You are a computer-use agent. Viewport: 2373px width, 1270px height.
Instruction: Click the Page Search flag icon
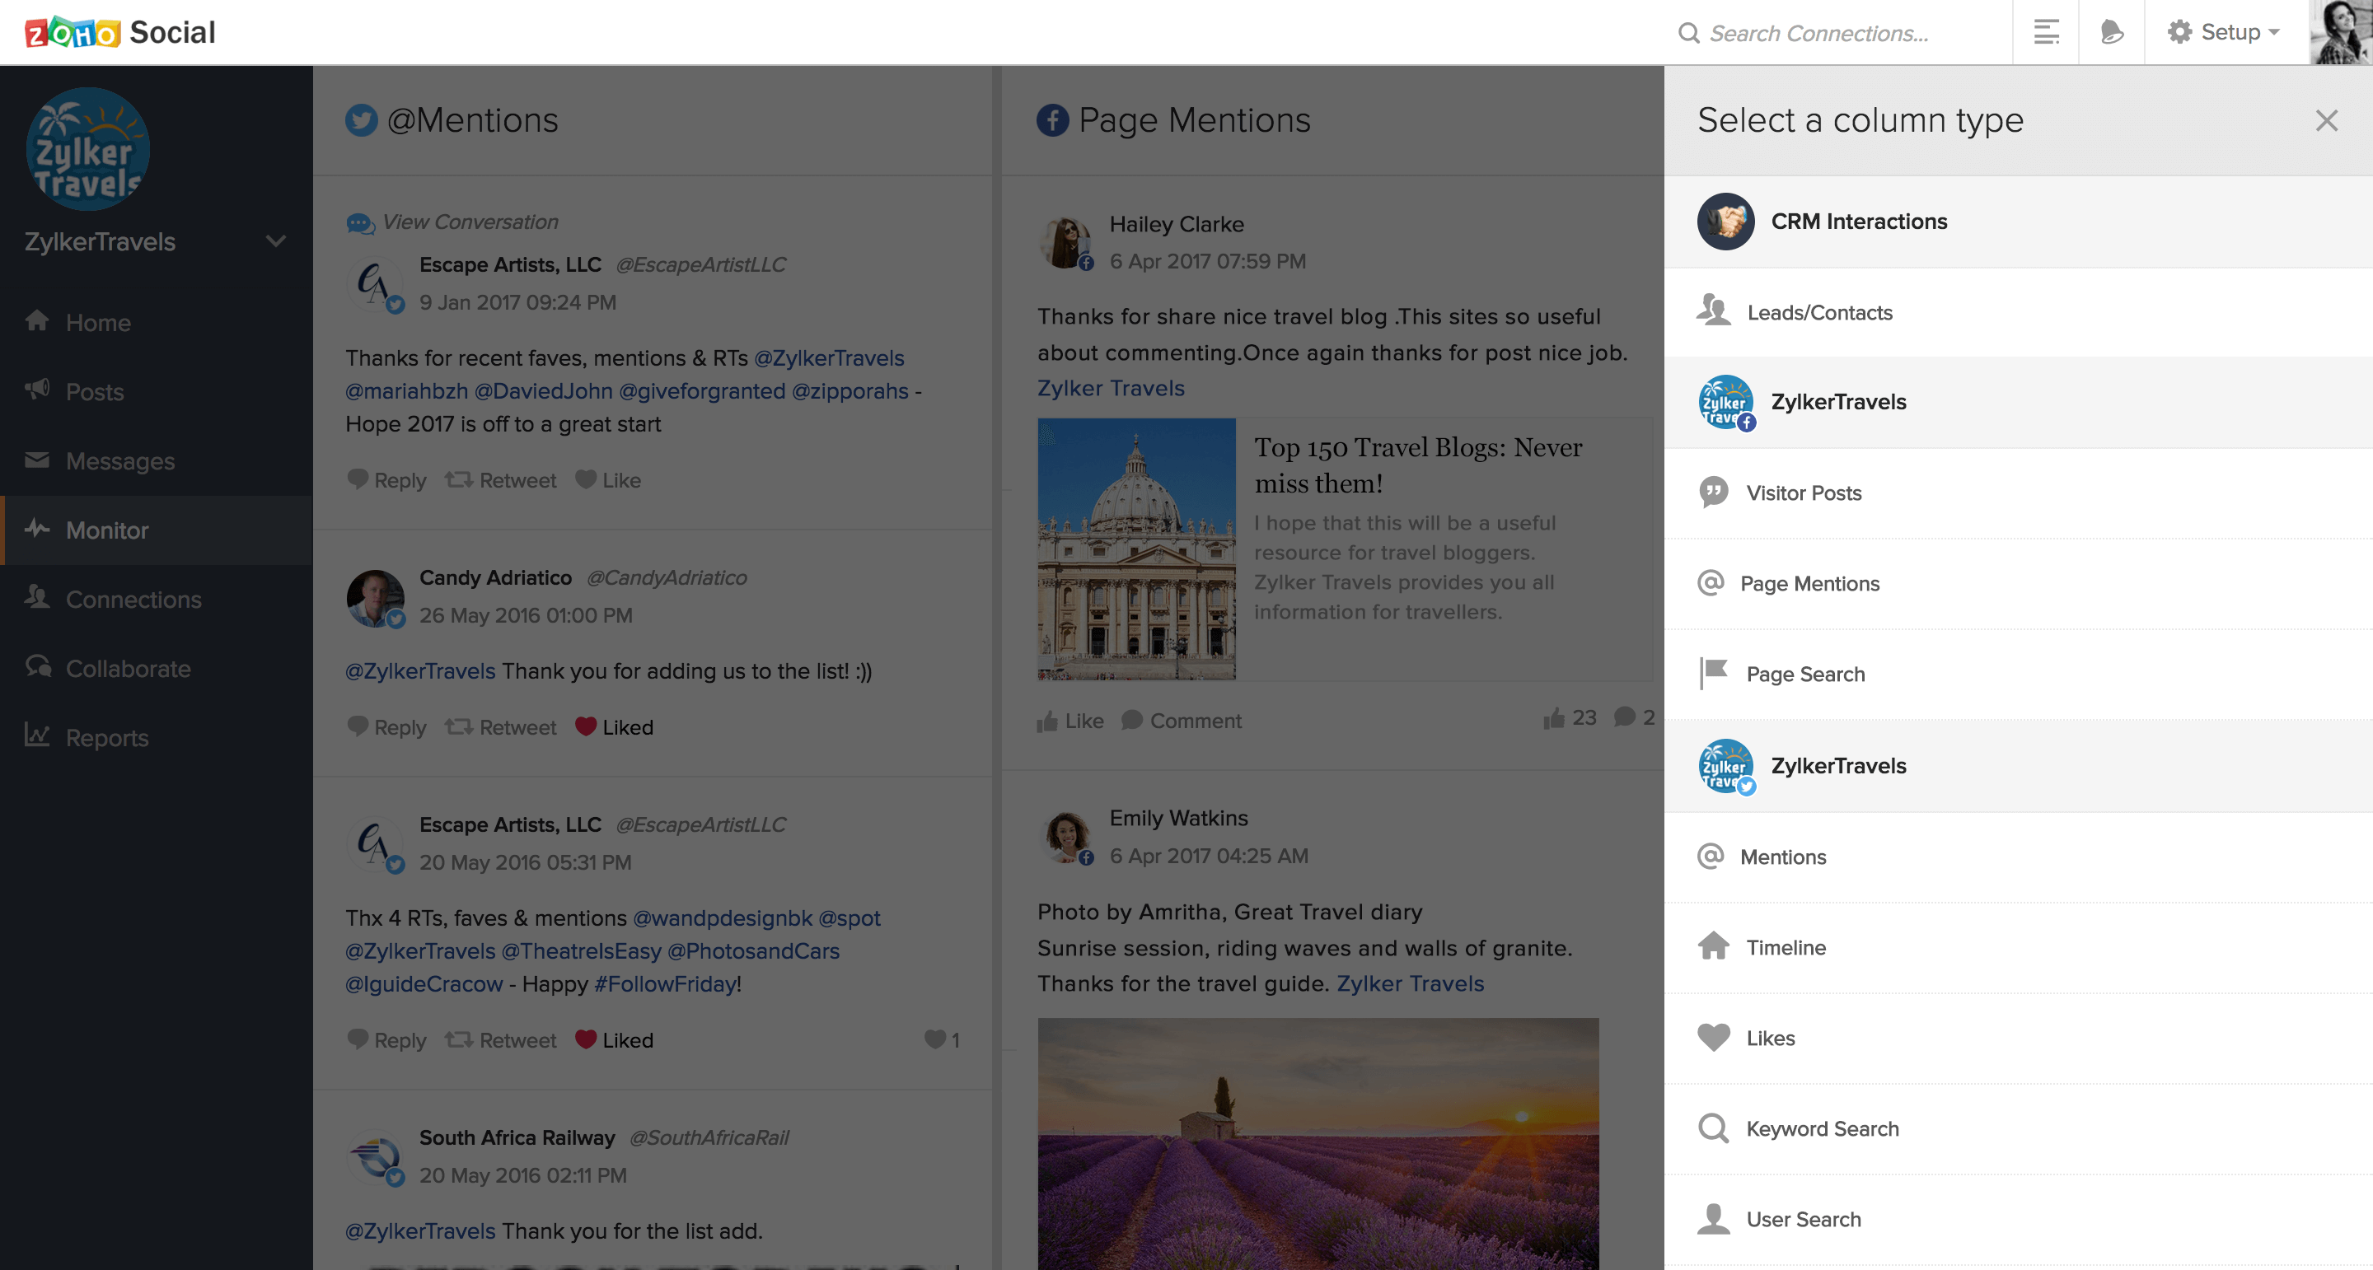(1714, 675)
